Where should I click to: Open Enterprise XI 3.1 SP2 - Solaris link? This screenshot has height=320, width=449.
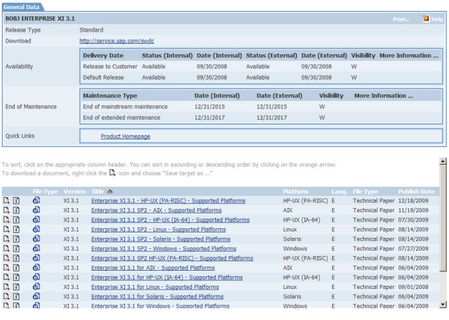[x=161, y=239]
